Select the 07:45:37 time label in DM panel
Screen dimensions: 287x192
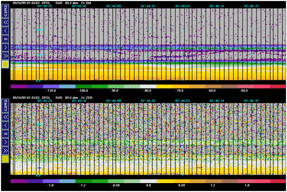click(x=251, y=6)
